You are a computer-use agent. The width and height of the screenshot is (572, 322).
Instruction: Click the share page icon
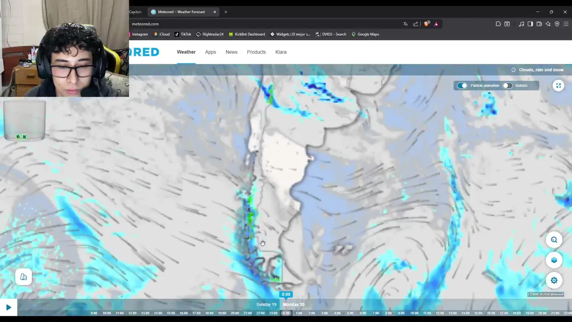coord(416,24)
